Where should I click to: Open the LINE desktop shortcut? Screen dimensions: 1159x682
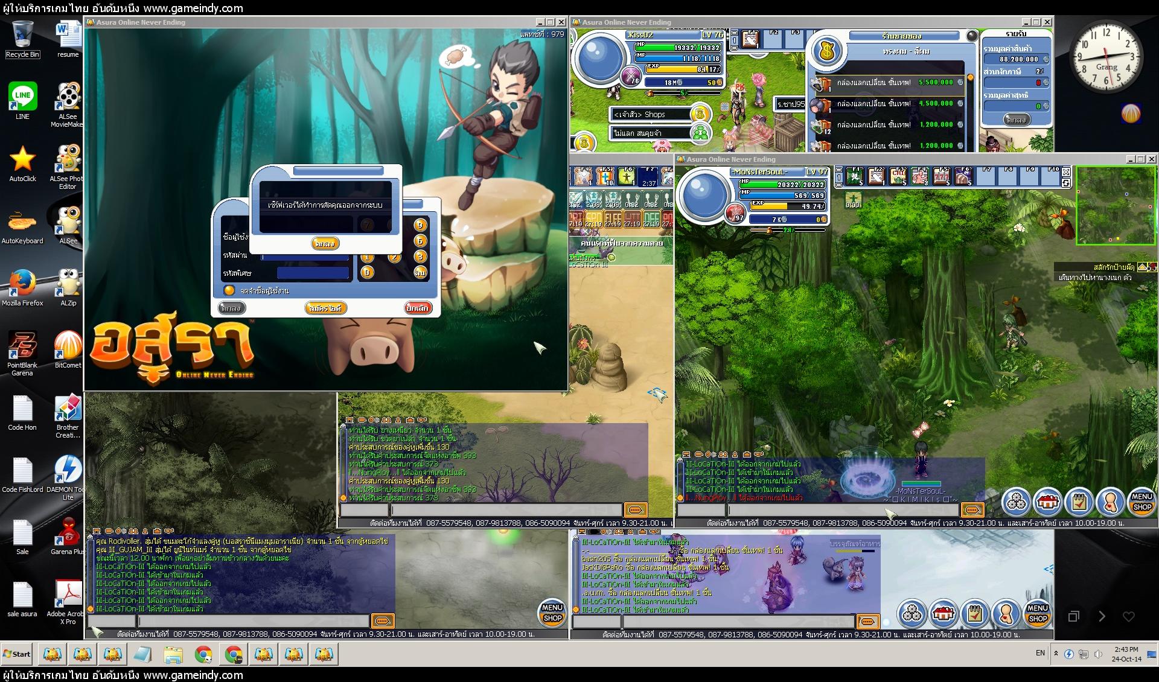(22, 101)
